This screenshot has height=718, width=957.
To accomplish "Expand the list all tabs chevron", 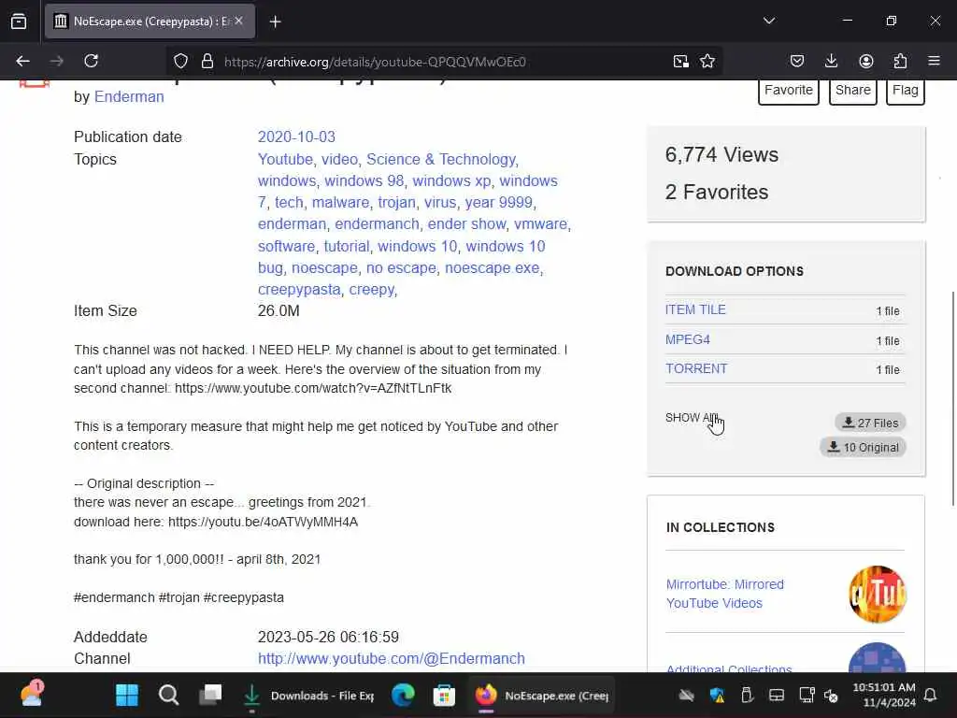I will [x=769, y=21].
